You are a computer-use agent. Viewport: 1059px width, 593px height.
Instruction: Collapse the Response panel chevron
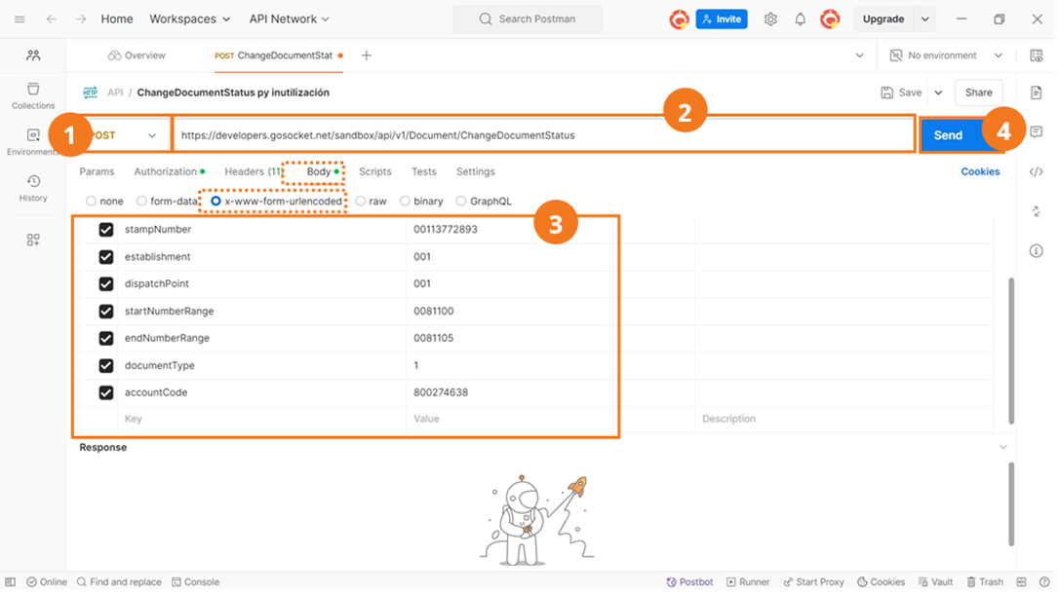point(1003,447)
